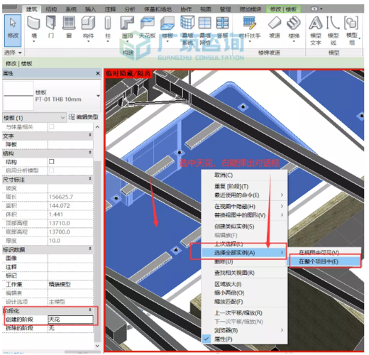Collapse the 文字 section in properties
The width and height of the screenshot is (369, 355).
(90, 135)
